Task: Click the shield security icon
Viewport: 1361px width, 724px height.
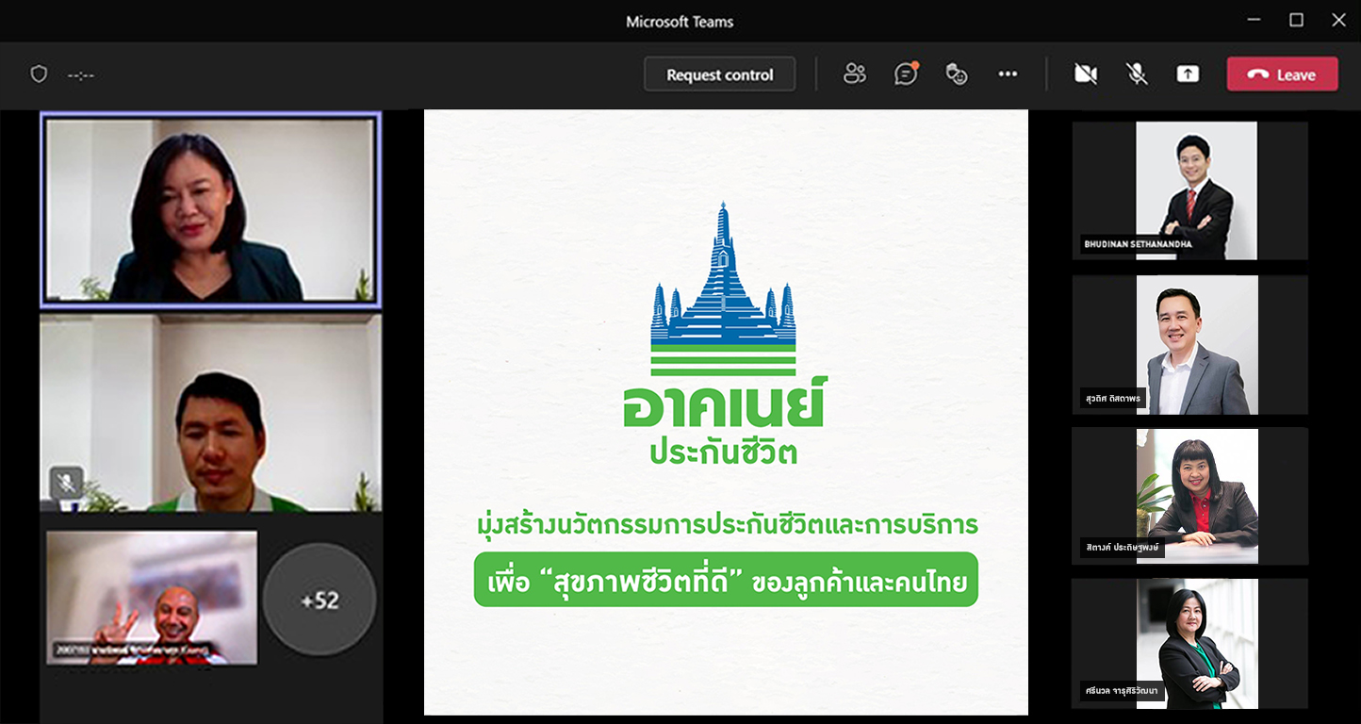Action: point(39,74)
